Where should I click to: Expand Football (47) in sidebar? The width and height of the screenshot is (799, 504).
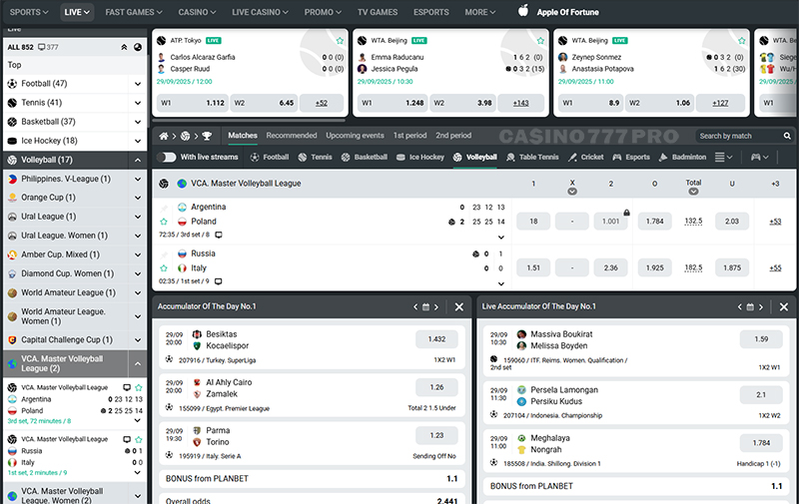click(138, 84)
